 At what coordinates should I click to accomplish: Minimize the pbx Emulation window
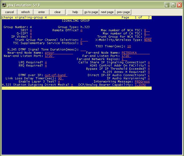[x=167, y=5]
